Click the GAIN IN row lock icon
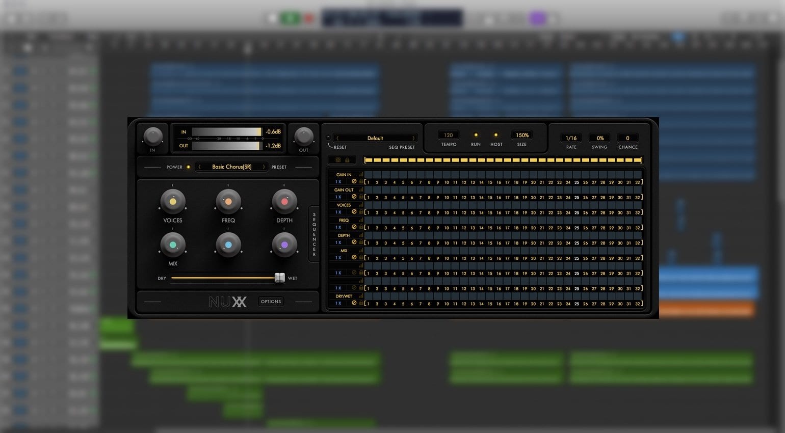 (361, 181)
